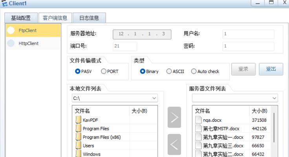Viewport: 289px width, 157px height.
Task: Select PORT transfer mode
Action: tap(104, 71)
